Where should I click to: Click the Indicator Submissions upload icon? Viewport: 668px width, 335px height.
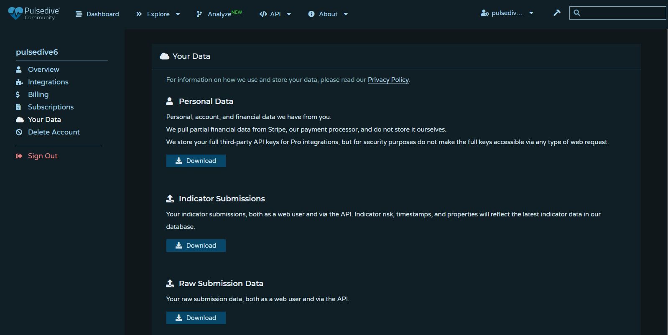tap(170, 198)
